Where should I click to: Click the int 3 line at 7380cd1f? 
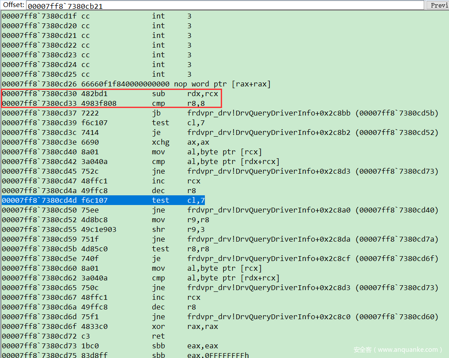point(96,16)
